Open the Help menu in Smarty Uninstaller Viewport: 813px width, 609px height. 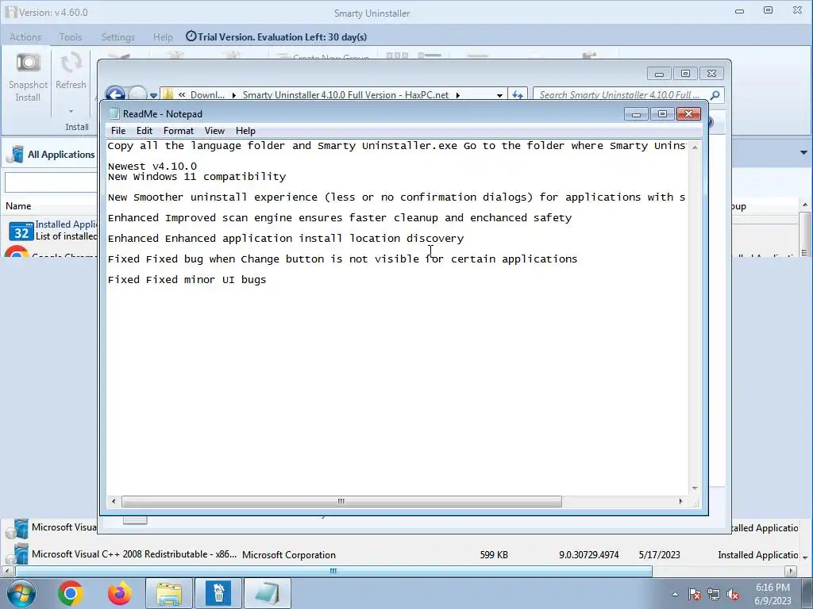coord(163,37)
